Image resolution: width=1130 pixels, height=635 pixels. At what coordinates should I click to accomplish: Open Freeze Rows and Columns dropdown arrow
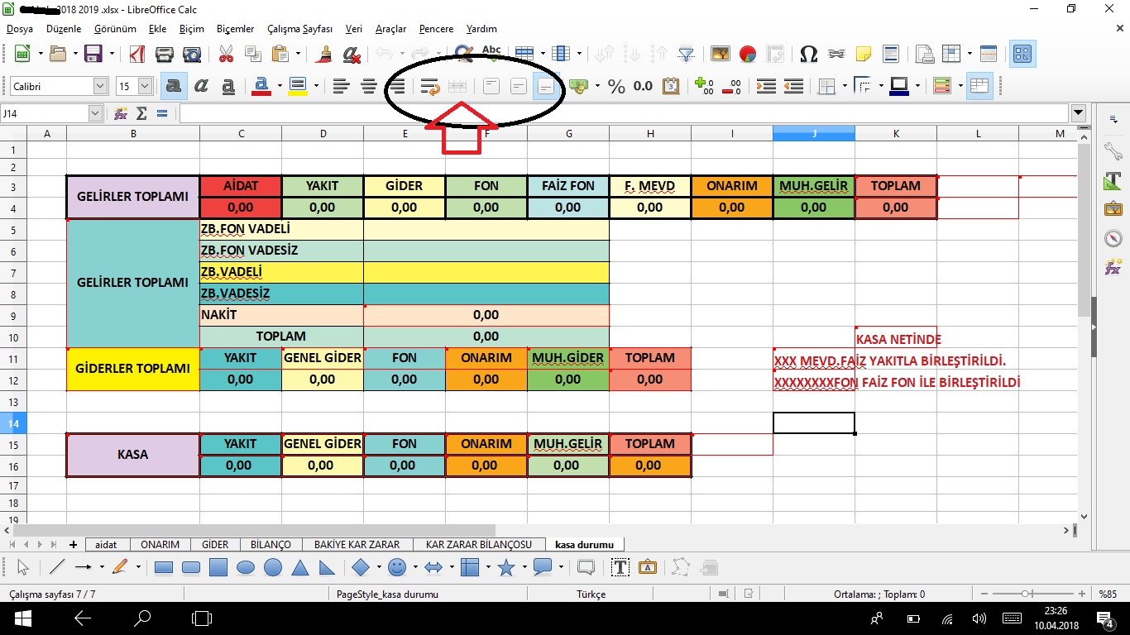tap(970, 54)
